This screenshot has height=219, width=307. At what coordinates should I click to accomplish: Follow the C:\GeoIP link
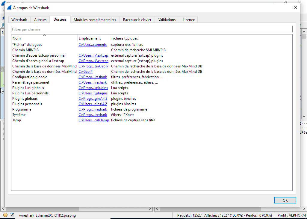(x=85, y=72)
